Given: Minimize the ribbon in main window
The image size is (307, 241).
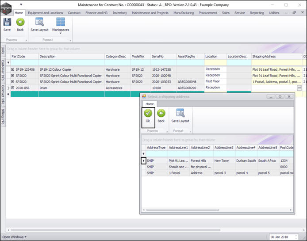Looking at the screenshot, I should (286, 13).
